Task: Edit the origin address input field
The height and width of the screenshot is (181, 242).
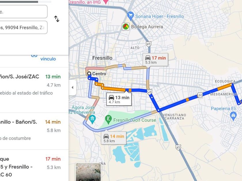Action: pyautogui.click(x=23, y=11)
